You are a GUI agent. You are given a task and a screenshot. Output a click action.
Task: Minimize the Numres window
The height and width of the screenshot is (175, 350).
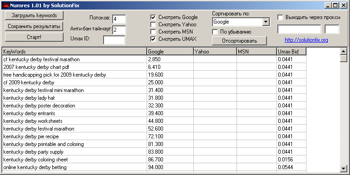(x=328, y=5)
